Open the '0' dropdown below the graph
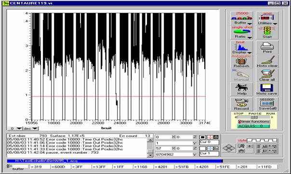Image resolution: width=291 pixels, height=174 pixels. point(15,128)
